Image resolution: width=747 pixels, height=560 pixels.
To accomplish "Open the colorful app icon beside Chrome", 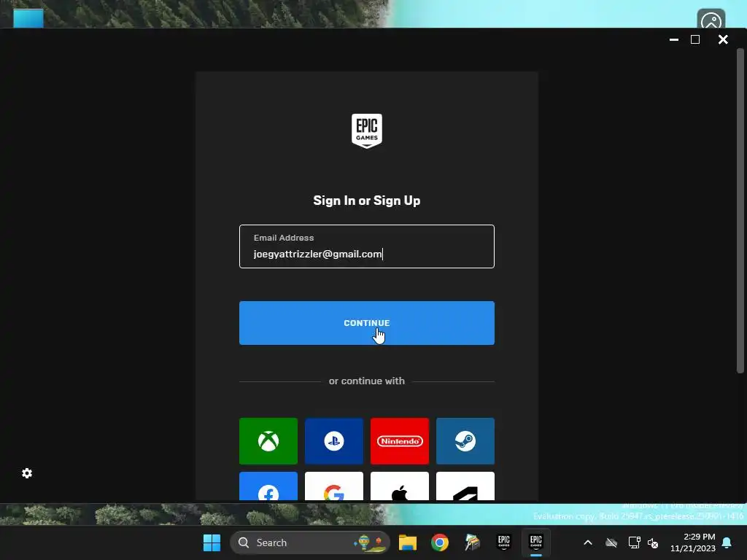I will 472,542.
